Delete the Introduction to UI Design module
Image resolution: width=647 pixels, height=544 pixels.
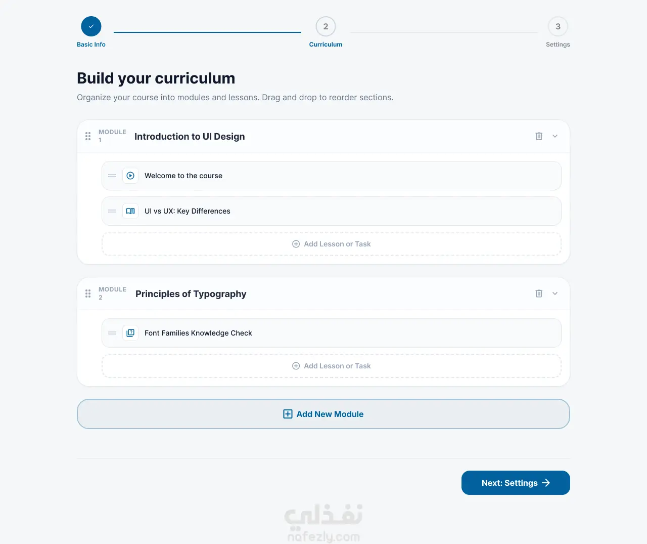pyautogui.click(x=539, y=136)
